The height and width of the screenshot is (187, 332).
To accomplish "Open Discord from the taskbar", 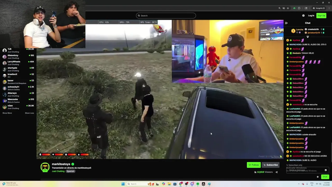I will tap(192, 184).
